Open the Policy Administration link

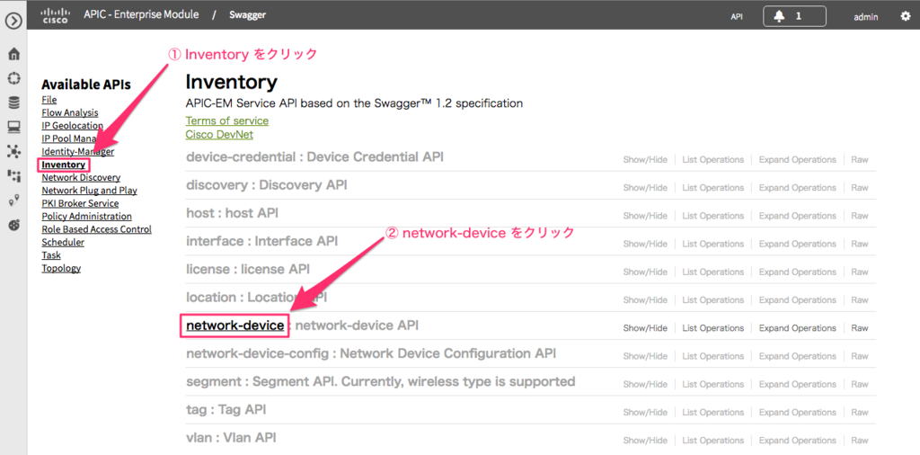[87, 216]
